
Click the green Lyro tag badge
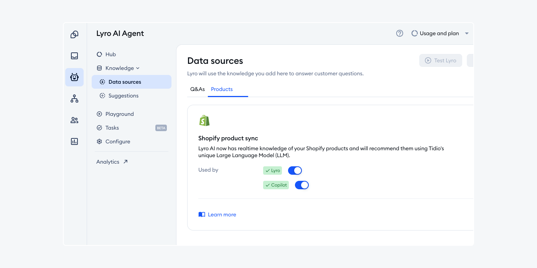pos(272,171)
